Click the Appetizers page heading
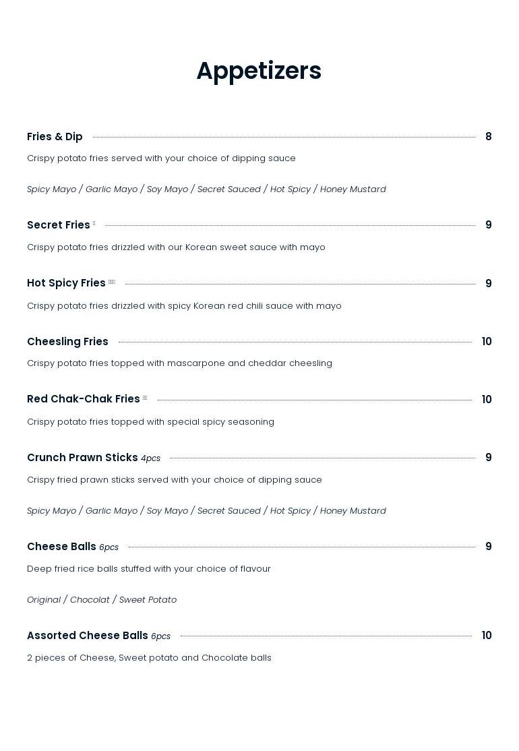The height and width of the screenshot is (751, 519). 259,71
